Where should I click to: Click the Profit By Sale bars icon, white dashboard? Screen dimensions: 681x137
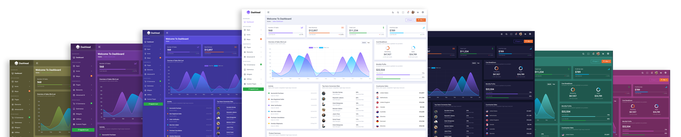coord(423,27)
